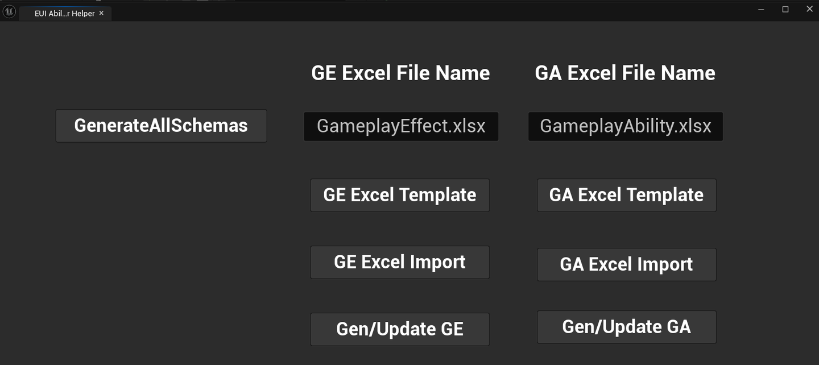Trigger the Gen/Update GA button

click(x=626, y=327)
